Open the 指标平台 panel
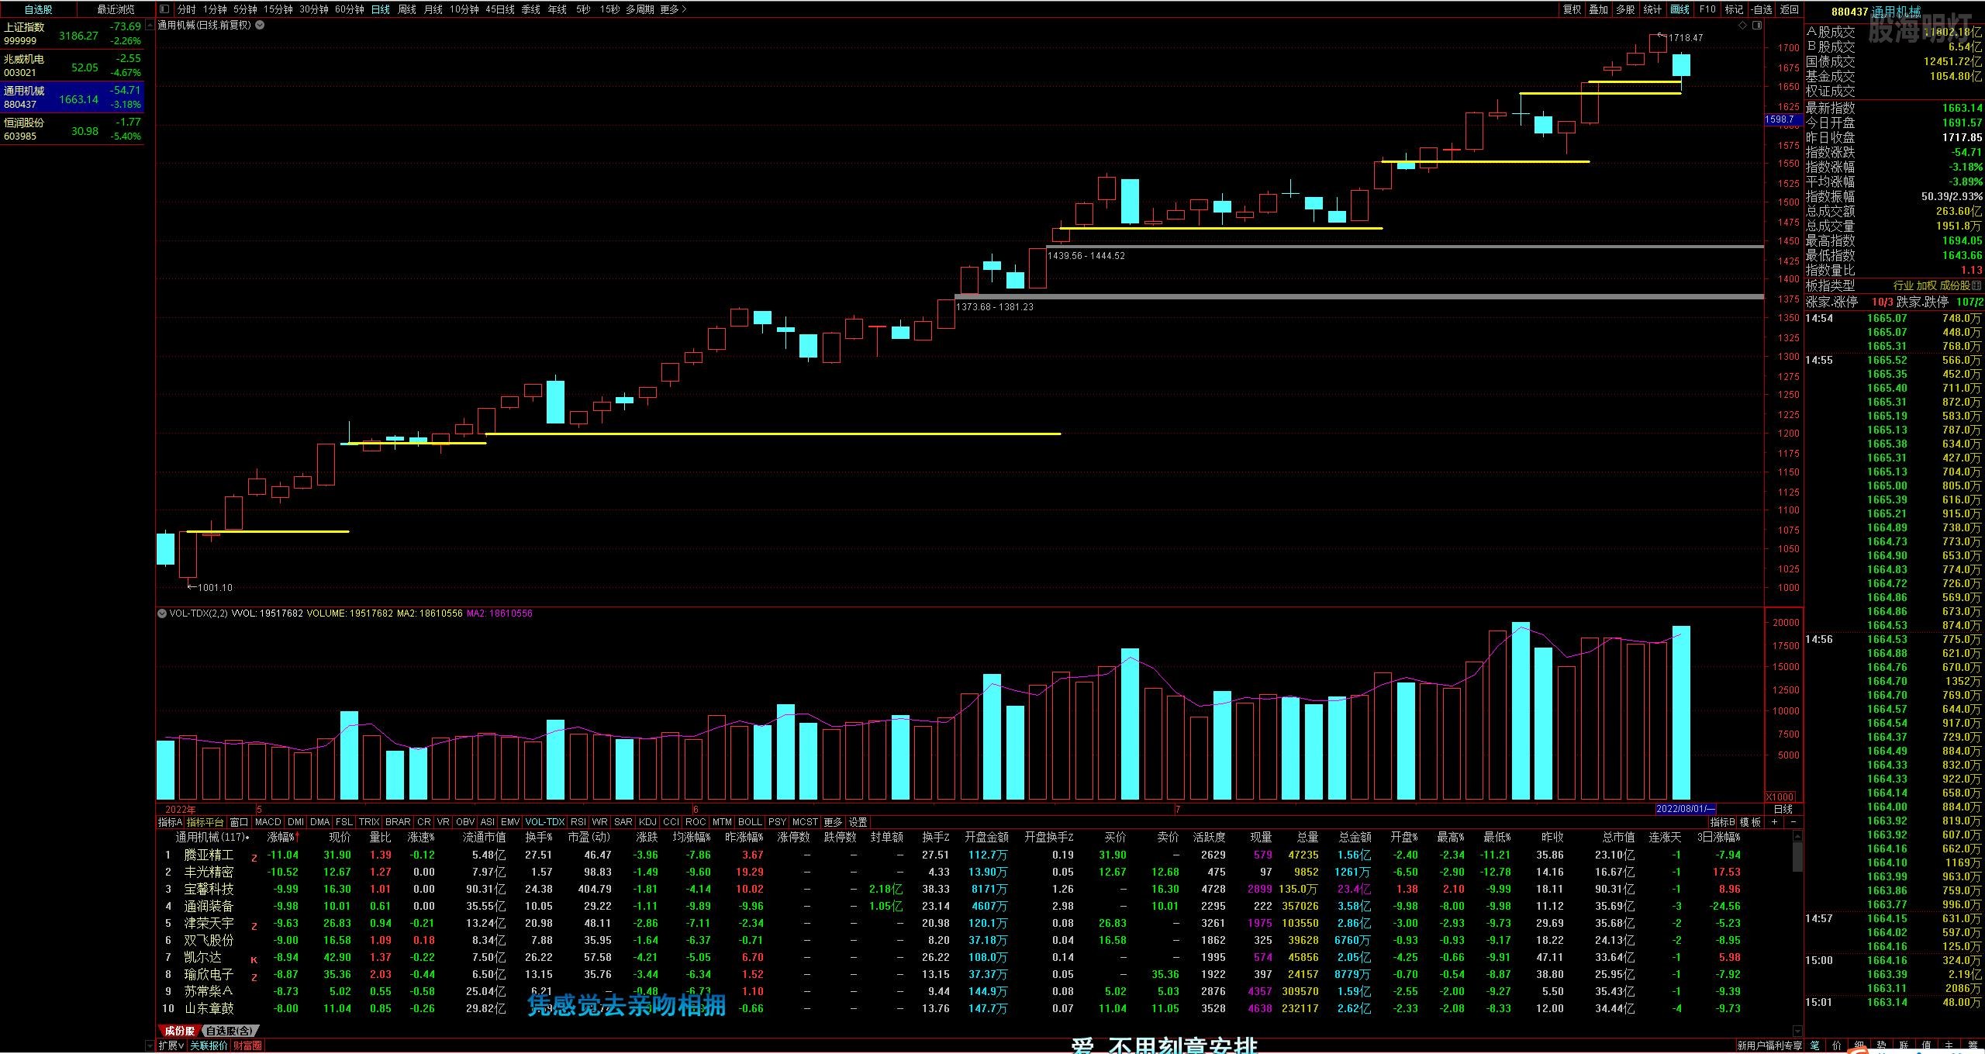Viewport: 1985px width, 1054px height. 205,822
